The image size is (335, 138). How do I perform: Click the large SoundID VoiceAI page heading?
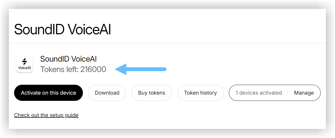[x=63, y=29]
